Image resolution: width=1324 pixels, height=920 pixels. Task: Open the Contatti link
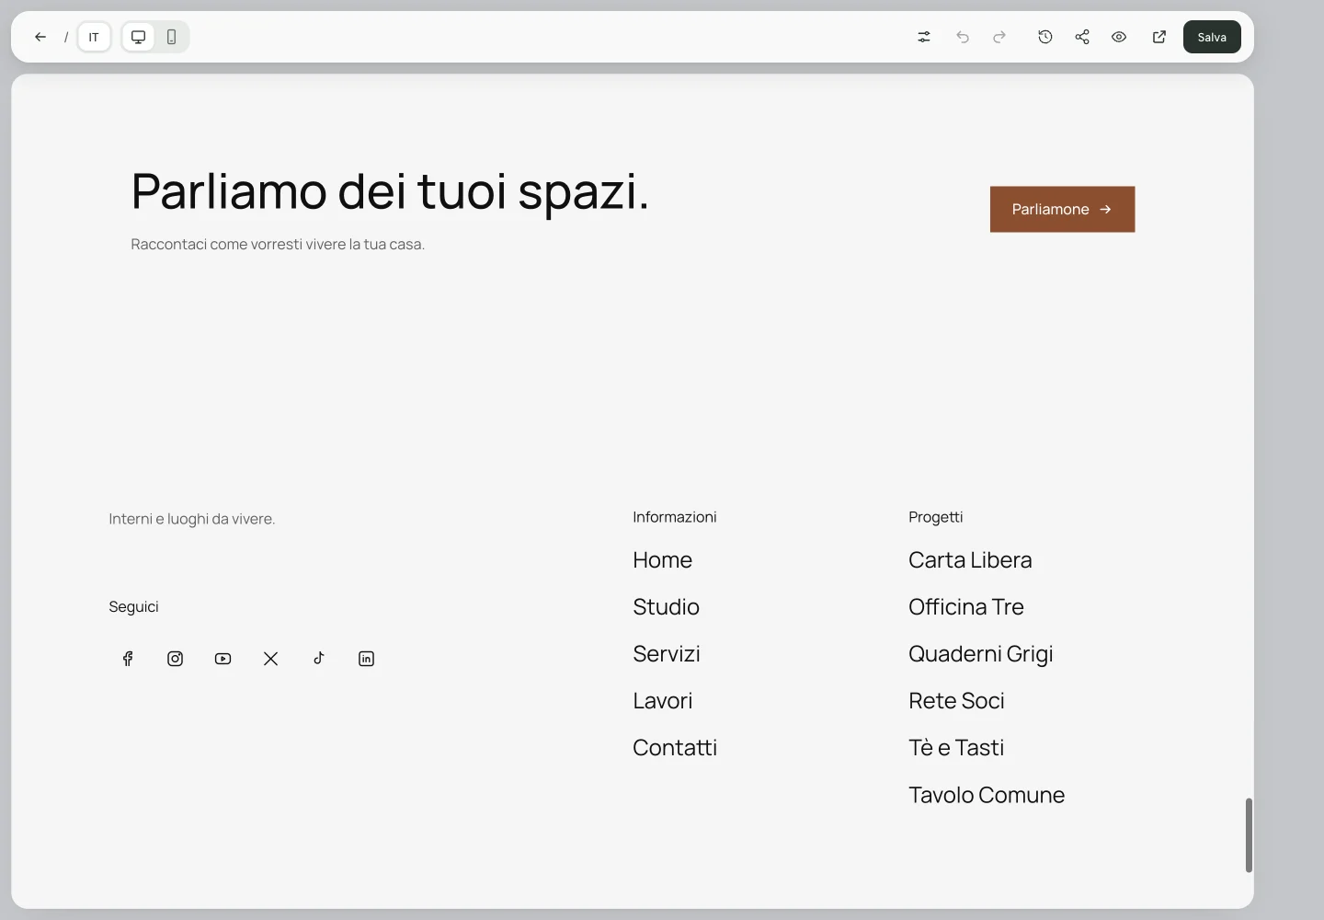click(675, 748)
